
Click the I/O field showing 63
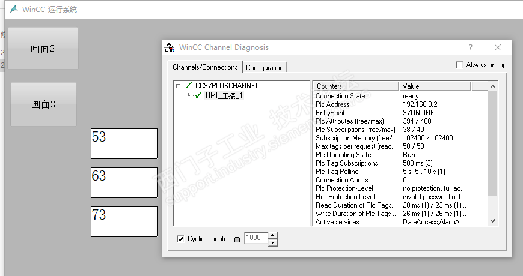point(124,182)
